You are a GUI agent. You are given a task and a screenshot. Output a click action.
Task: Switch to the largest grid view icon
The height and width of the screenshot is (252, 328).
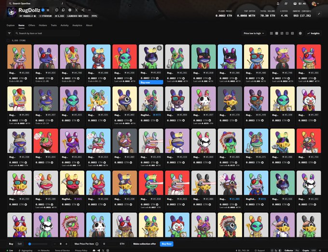point(271,33)
